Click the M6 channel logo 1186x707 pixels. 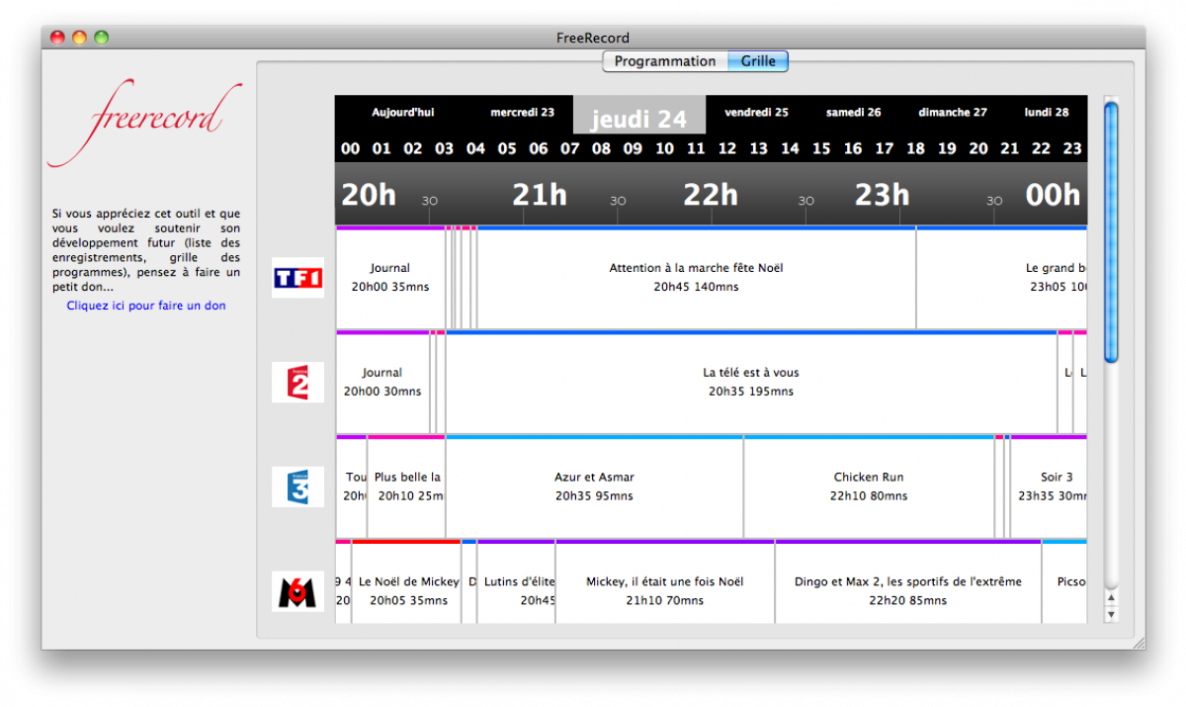(x=297, y=591)
